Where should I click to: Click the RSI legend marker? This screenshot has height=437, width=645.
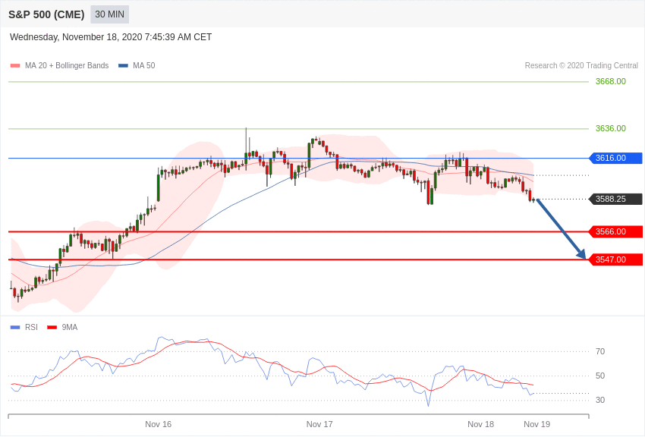tap(15, 328)
